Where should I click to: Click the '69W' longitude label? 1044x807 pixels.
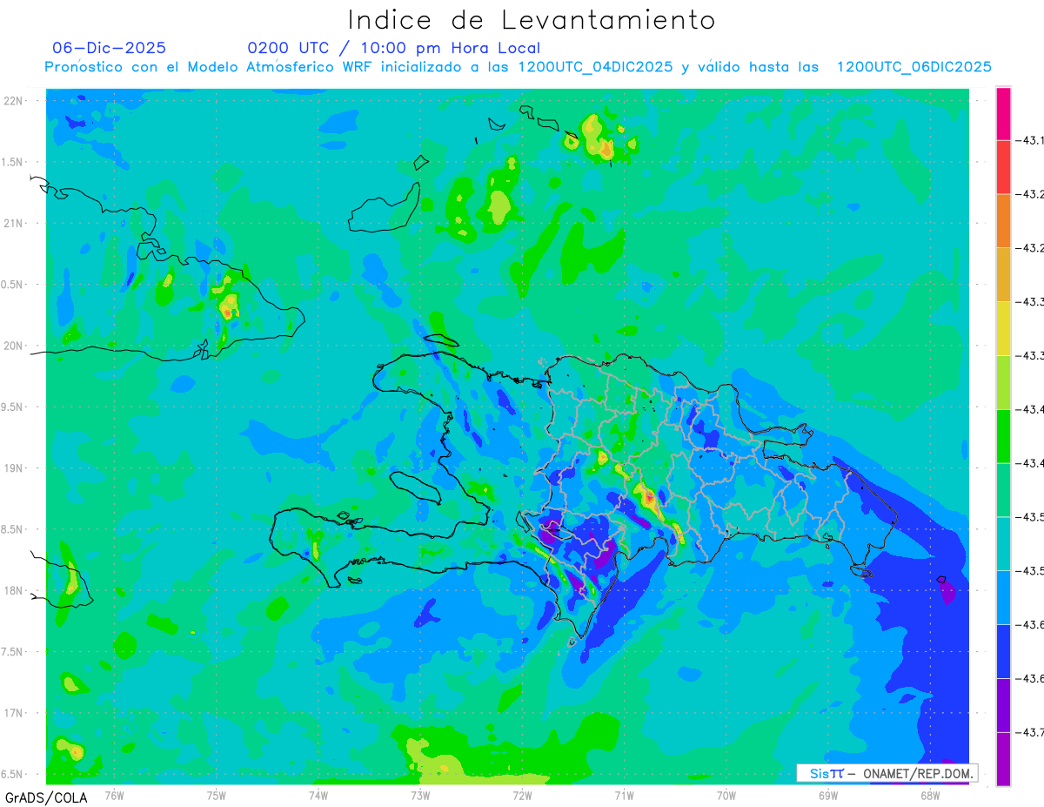828,794
